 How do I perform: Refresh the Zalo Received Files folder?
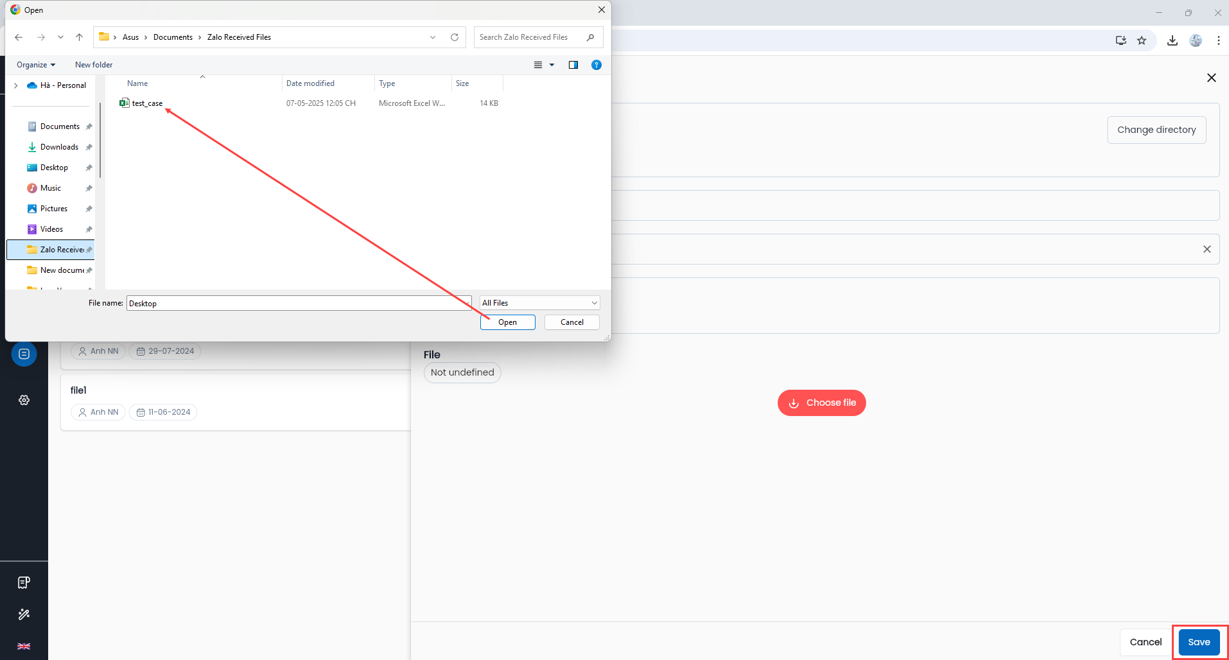tap(455, 37)
